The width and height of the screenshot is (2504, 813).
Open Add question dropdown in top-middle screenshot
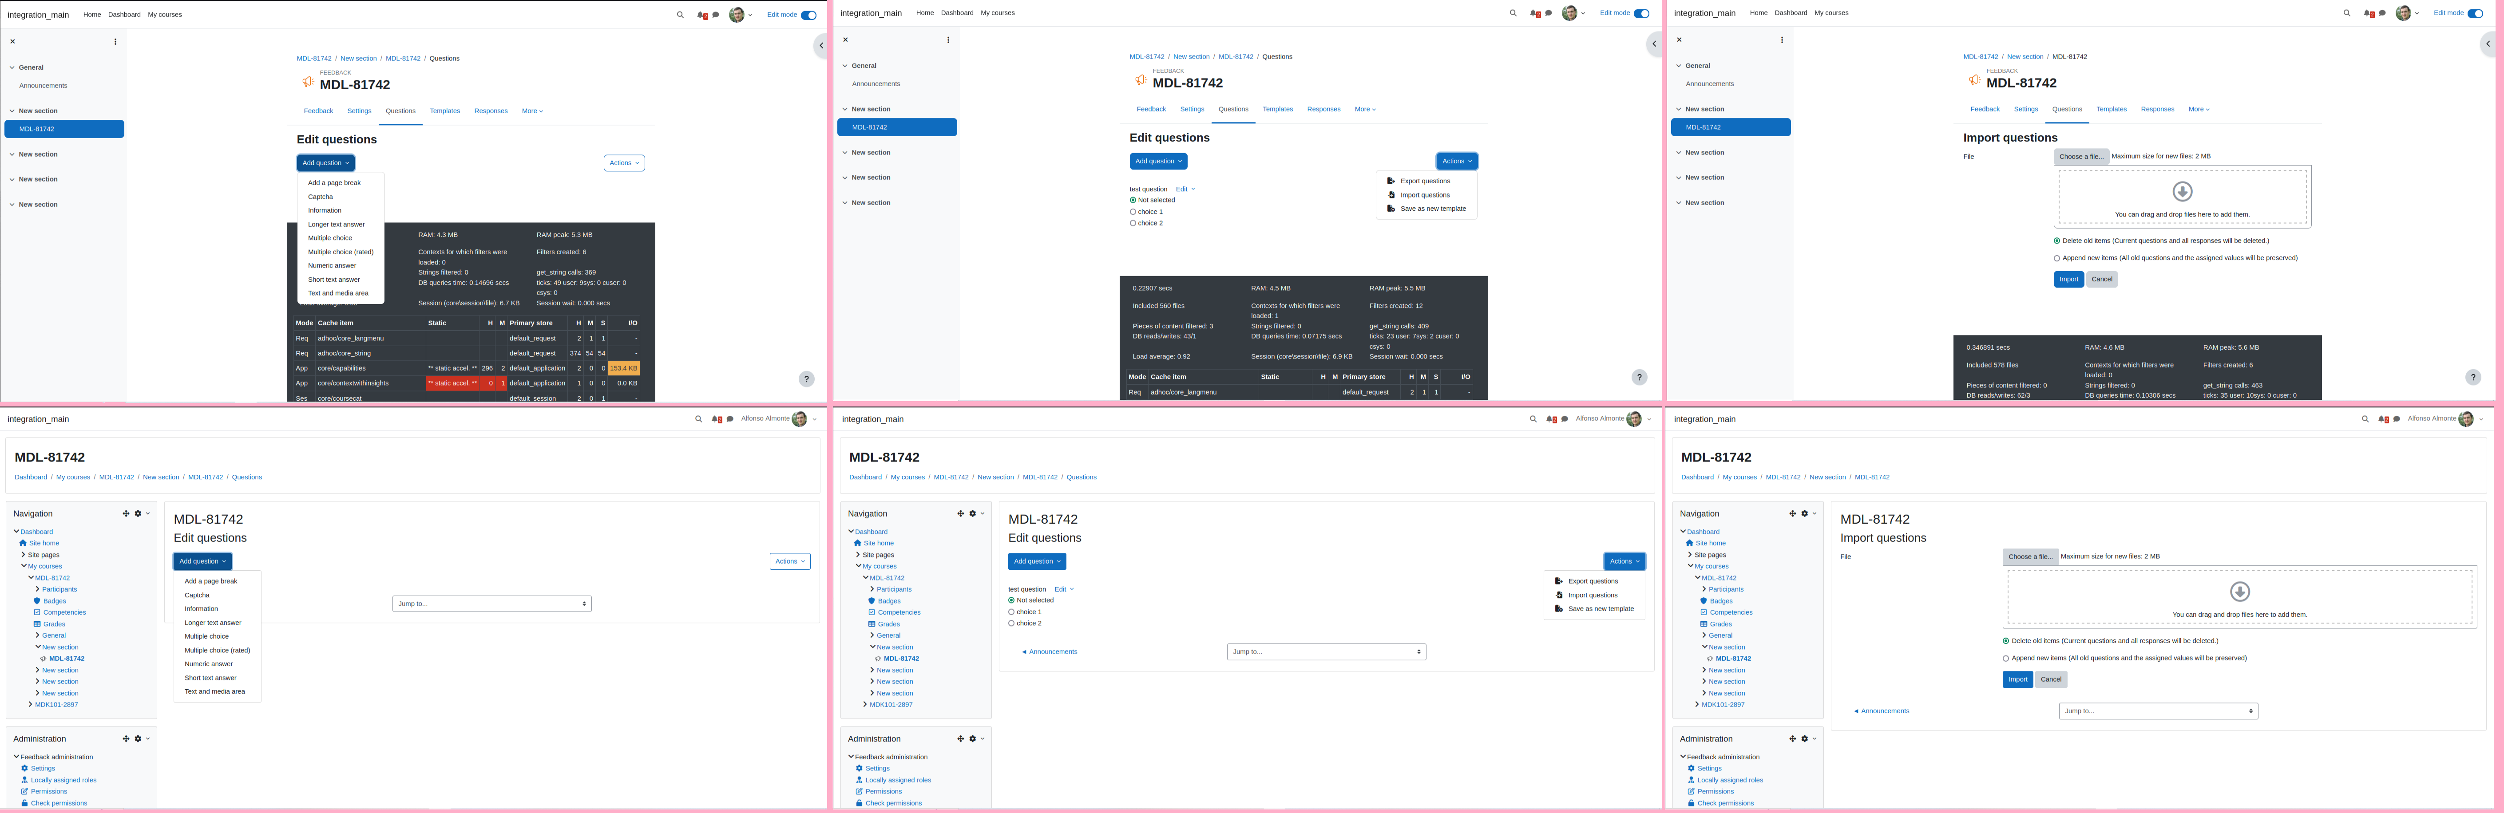pyautogui.click(x=1159, y=161)
